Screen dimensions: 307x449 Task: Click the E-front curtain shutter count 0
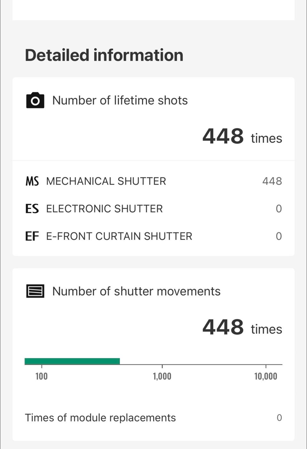(279, 236)
